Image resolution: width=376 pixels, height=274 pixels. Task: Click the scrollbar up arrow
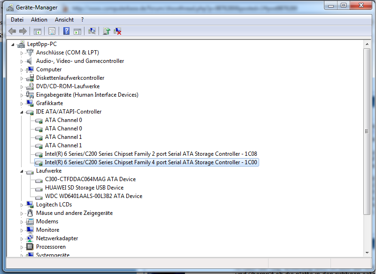pyautogui.click(x=367, y=45)
